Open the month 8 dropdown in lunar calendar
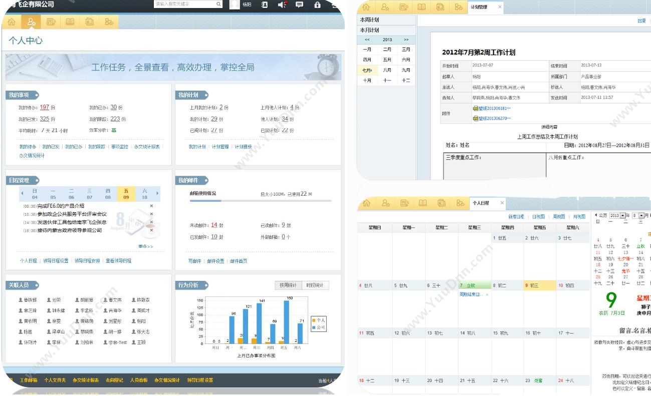 [641, 216]
